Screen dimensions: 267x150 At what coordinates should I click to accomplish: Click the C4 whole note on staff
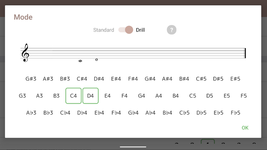click(80, 61)
